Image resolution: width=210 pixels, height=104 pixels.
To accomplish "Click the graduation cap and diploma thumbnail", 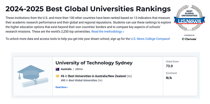I will (33, 76).
